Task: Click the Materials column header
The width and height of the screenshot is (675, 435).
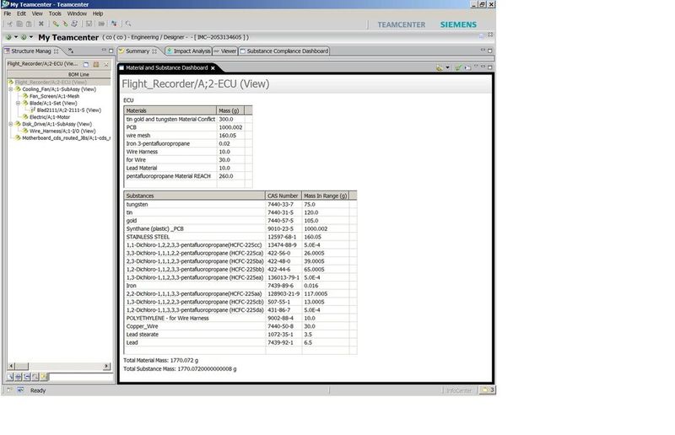Action: (x=170, y=110)
